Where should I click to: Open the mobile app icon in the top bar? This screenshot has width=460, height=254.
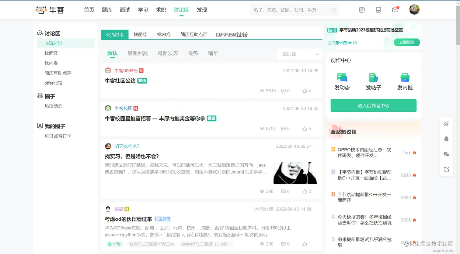(378, 10)
